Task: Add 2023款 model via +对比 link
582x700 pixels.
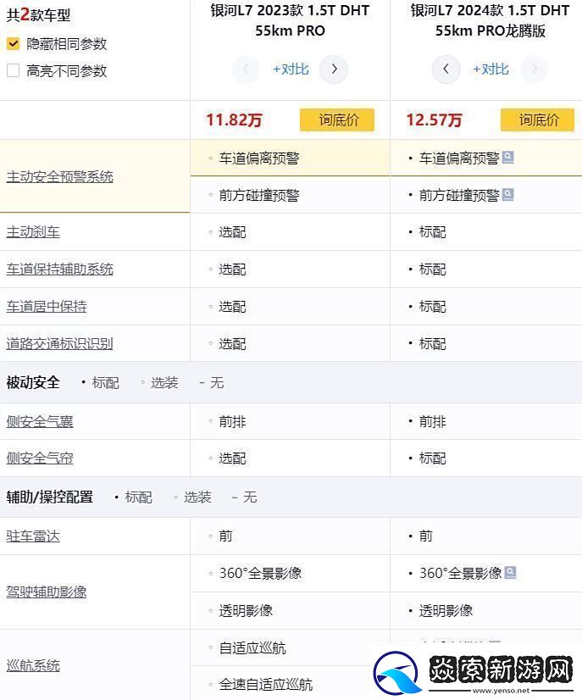Action: pyautogui.click(x=291, y=69)
